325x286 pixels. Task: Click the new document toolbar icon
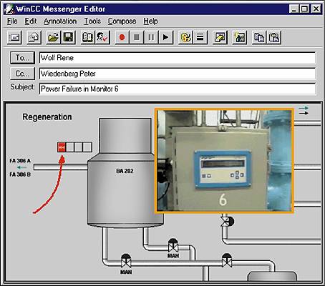point(34,37)
